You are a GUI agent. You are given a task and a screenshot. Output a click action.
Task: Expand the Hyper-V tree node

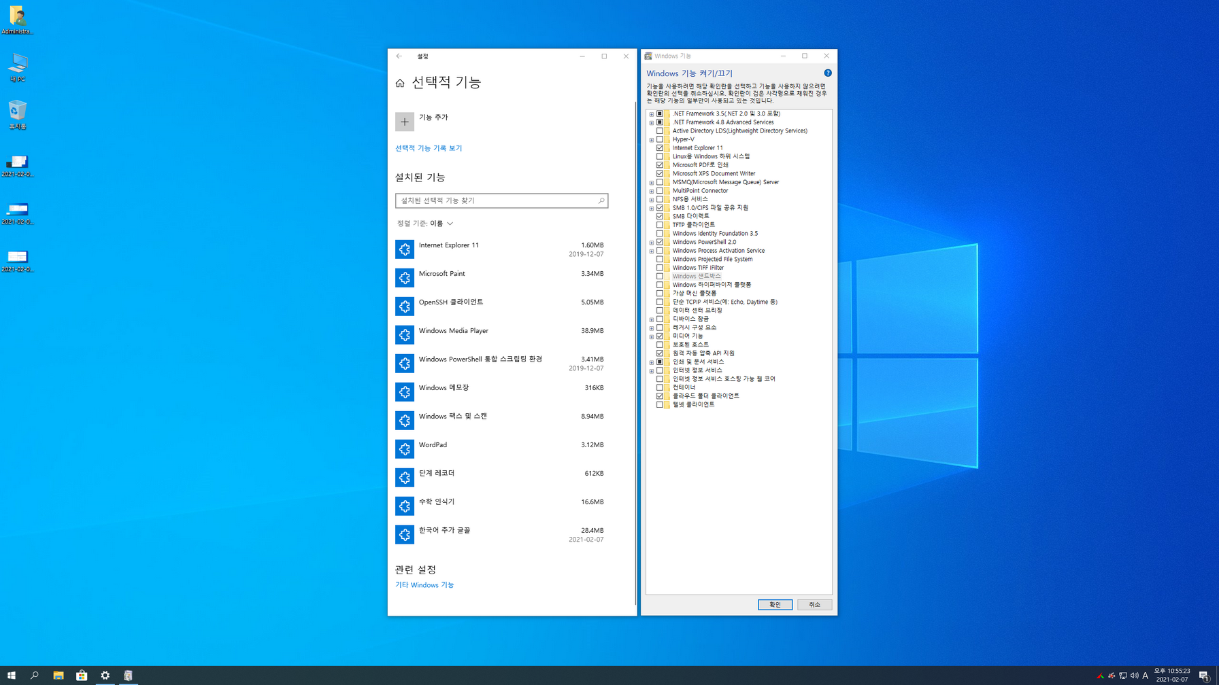click(652, 140)
